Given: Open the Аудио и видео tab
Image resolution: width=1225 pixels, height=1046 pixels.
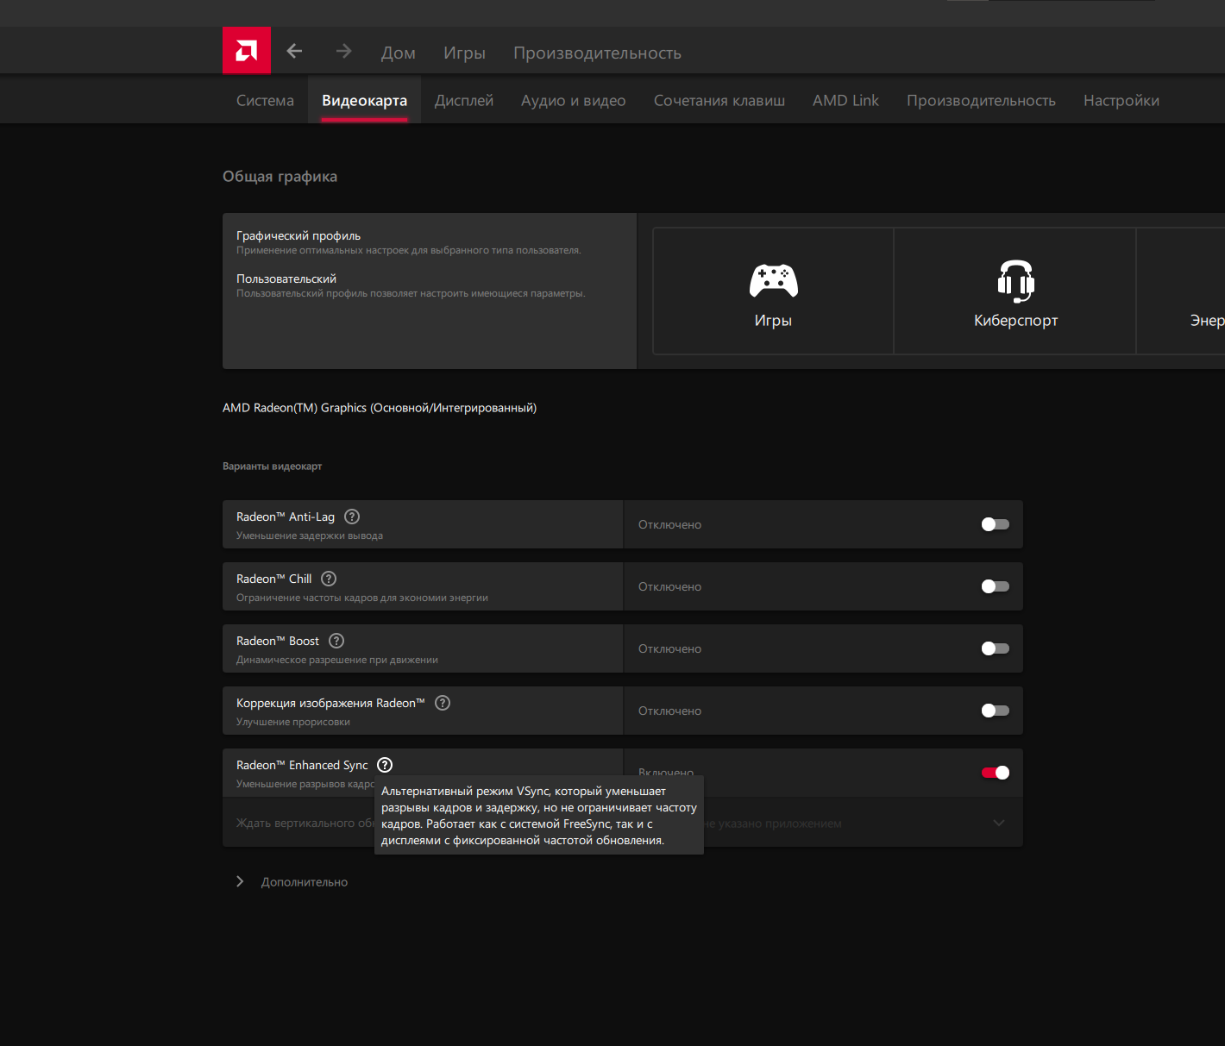Looking at the screenshot, I should click(x=574, y=100).
